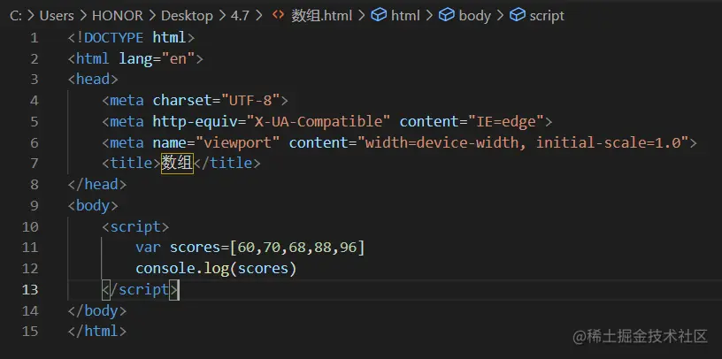Click the highlighted 数组 title text
Image resolution: width=722 pixels, height=359 pixels.
click(x=177, y=164)
